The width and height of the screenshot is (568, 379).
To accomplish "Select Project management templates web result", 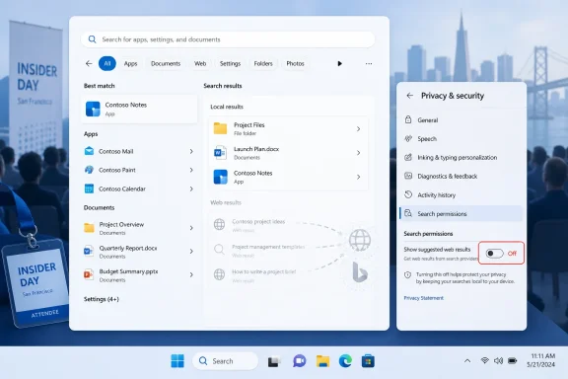I will pyautogui.click(x=258, y=251).
